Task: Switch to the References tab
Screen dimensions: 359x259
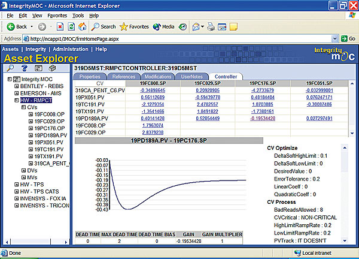Action: coord(124,77)
